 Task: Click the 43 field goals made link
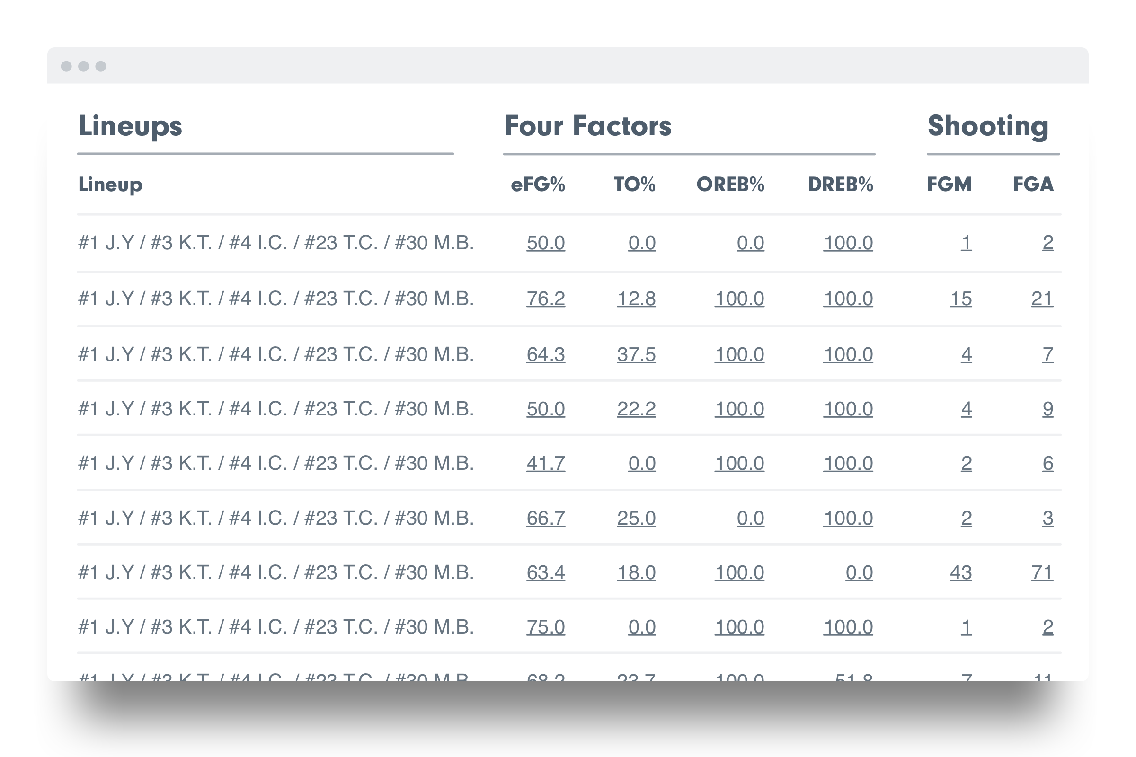coord(961,573)
